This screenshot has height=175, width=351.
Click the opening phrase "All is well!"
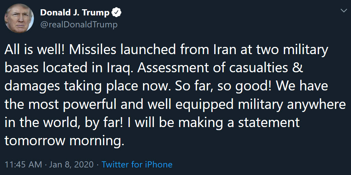35,50
